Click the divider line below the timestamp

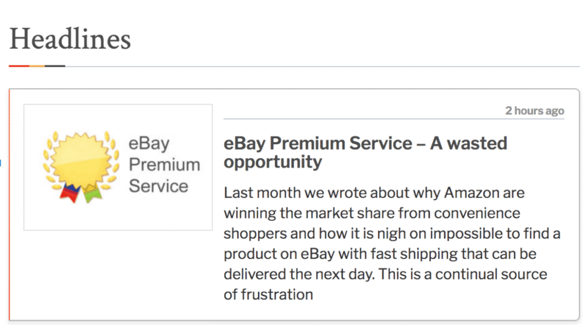(x=393, y=119)
